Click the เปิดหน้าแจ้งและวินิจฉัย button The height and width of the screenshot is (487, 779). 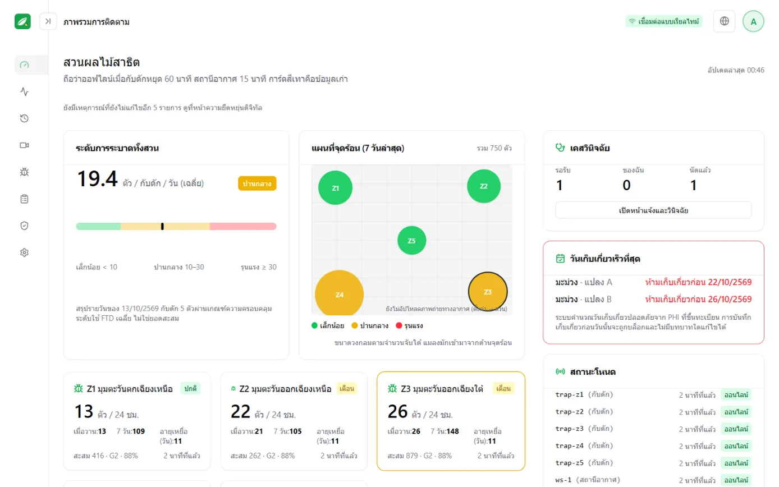tap(653, 210)
